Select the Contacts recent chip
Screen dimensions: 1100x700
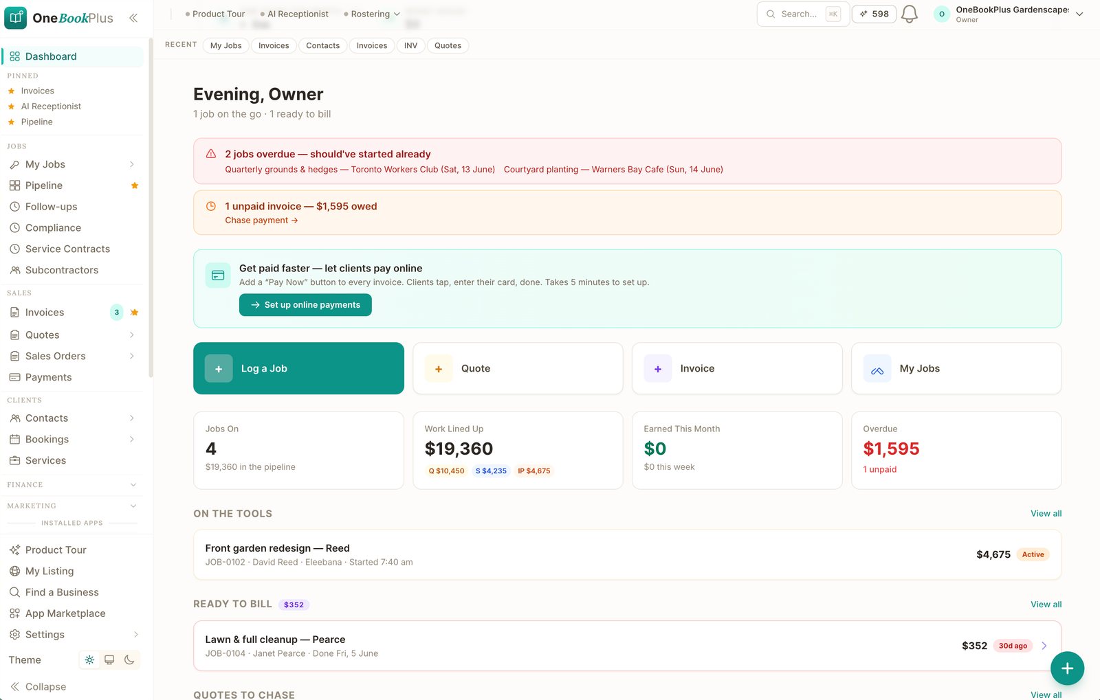[322, 45]
